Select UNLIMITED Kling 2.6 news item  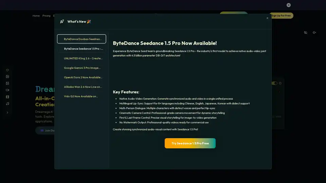pos(81,58)
